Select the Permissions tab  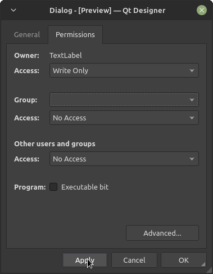(x=75, y=35)
